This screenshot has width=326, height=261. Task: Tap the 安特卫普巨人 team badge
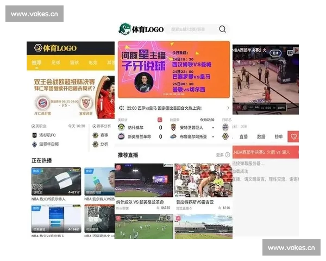[173, 127]
